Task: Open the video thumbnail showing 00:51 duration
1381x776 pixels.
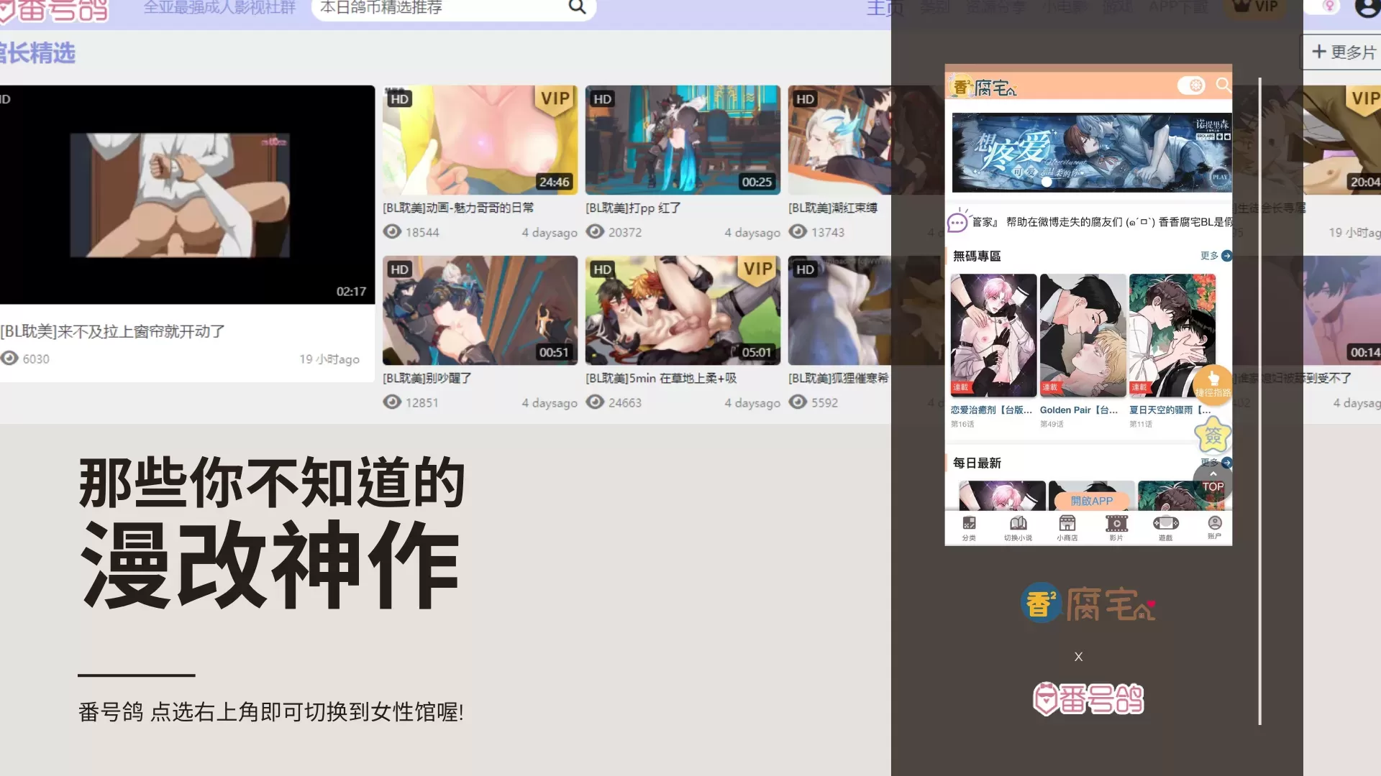Action: [x=480, y=310]
